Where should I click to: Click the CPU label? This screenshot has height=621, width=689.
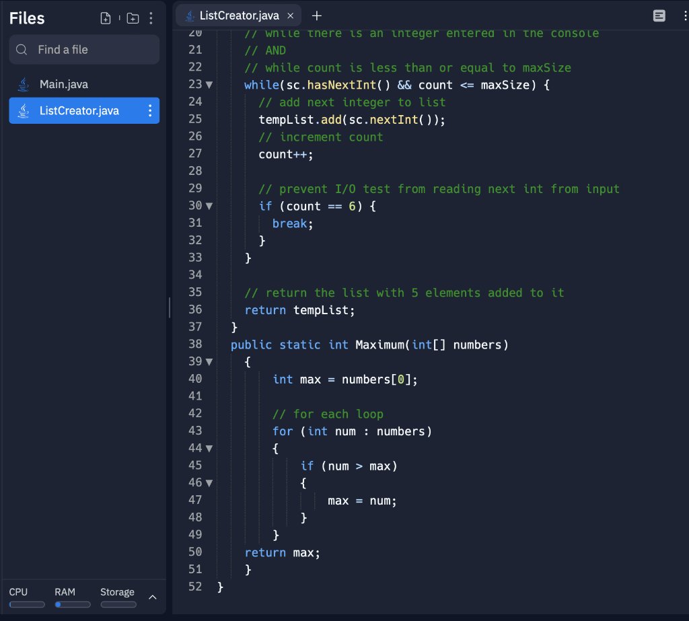[18, 592]
